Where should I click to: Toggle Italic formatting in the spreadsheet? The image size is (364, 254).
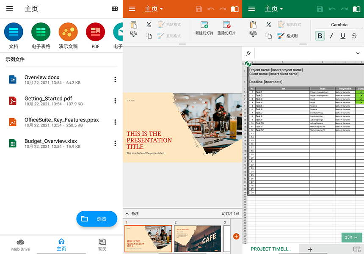[x=331, y=36]
